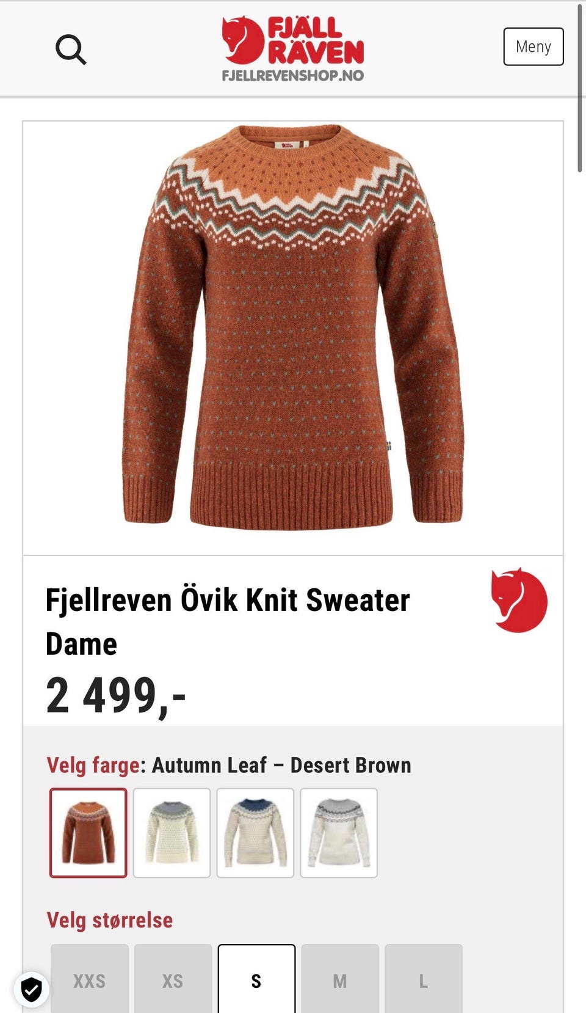Click the FJELLREVENSHOP.NO site text link

(293, 76)
